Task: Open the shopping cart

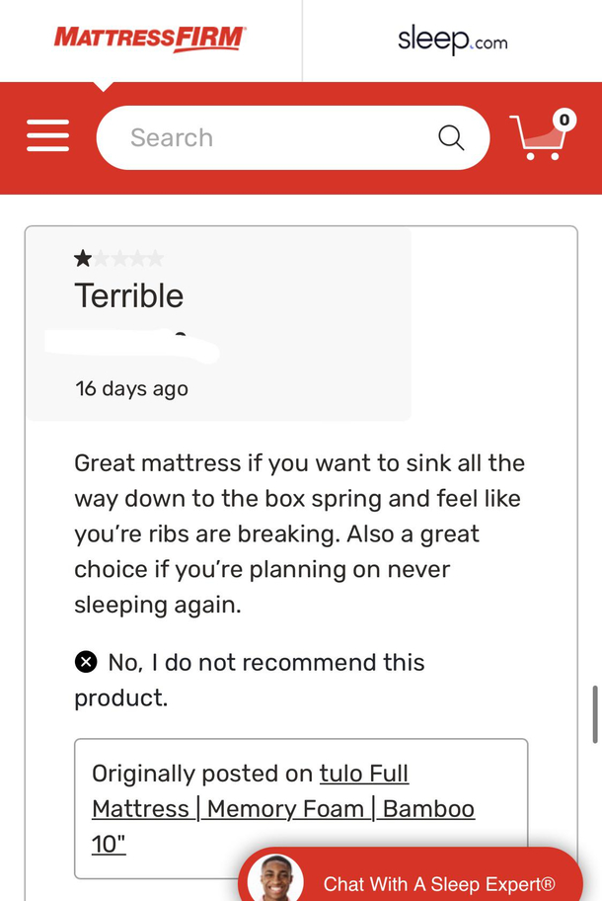Action: click(540, 136)
